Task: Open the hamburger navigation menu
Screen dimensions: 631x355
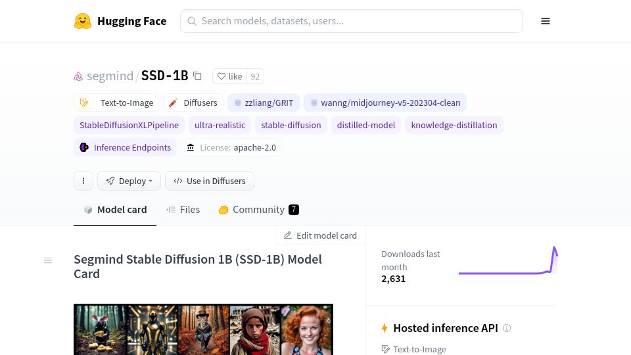Action: click(x=546, y=21)
